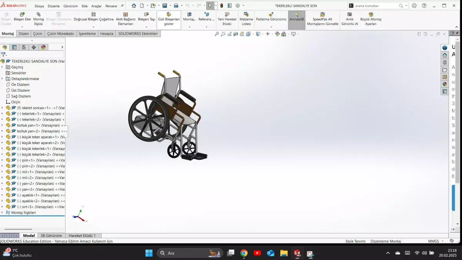462x260 pixels.
Task: Open the Araçlar menu
Action: (x=97, y=6)
